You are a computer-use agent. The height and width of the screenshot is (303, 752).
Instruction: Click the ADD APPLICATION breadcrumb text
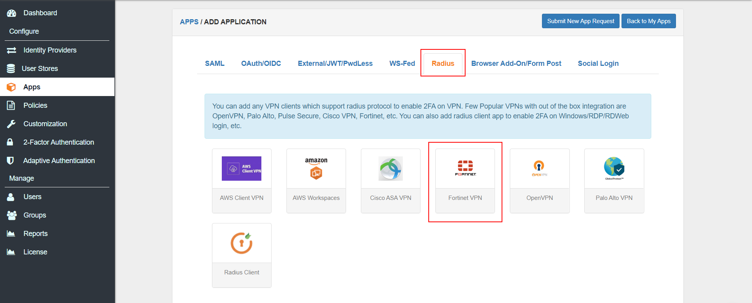coord(235,22)
